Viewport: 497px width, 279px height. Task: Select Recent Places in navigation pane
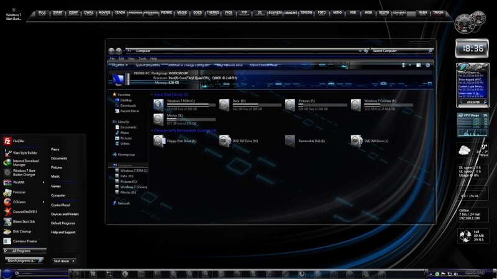click(x=127, y=111)
